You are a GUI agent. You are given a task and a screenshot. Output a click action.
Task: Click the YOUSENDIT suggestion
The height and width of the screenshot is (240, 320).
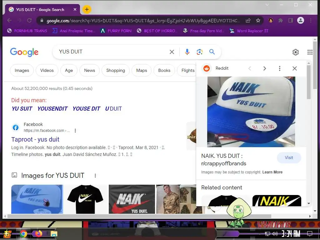(52, 108)
